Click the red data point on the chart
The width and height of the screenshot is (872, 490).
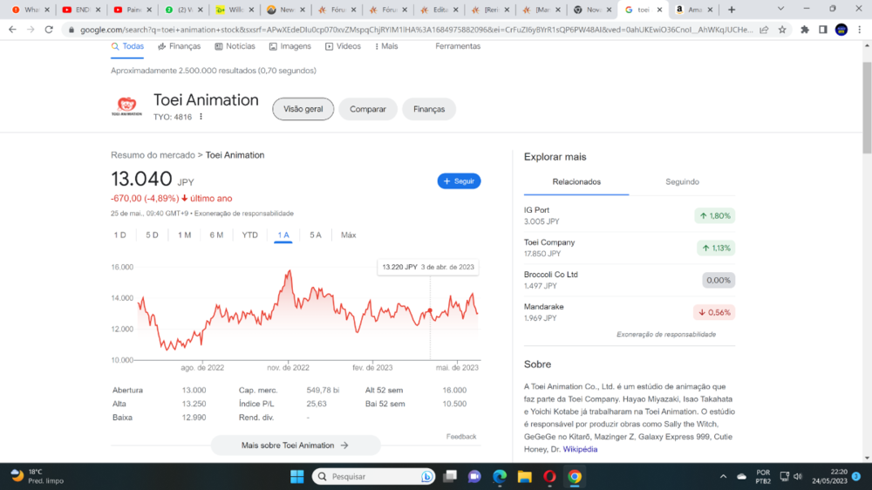tap(430, 311)
